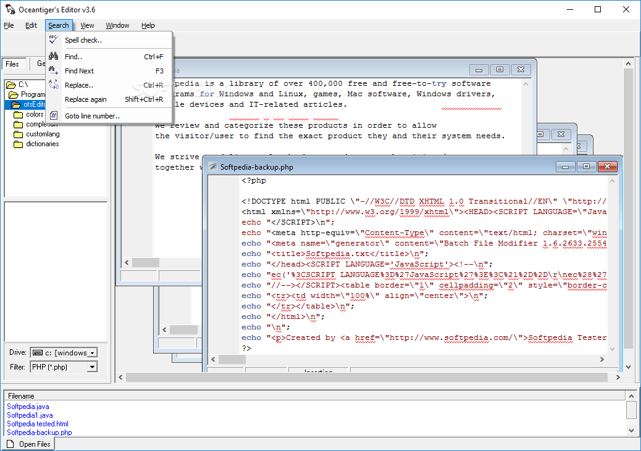Open the View menu
The height and width of the screenshot is (451, 641).
[87, 25]
